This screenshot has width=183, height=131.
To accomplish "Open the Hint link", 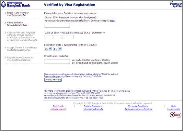I will [x=112, y=21].
